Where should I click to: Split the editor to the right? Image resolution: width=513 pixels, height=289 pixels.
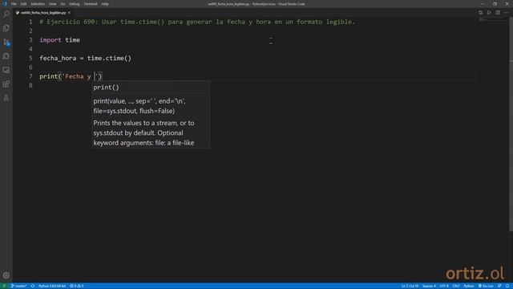498,13
